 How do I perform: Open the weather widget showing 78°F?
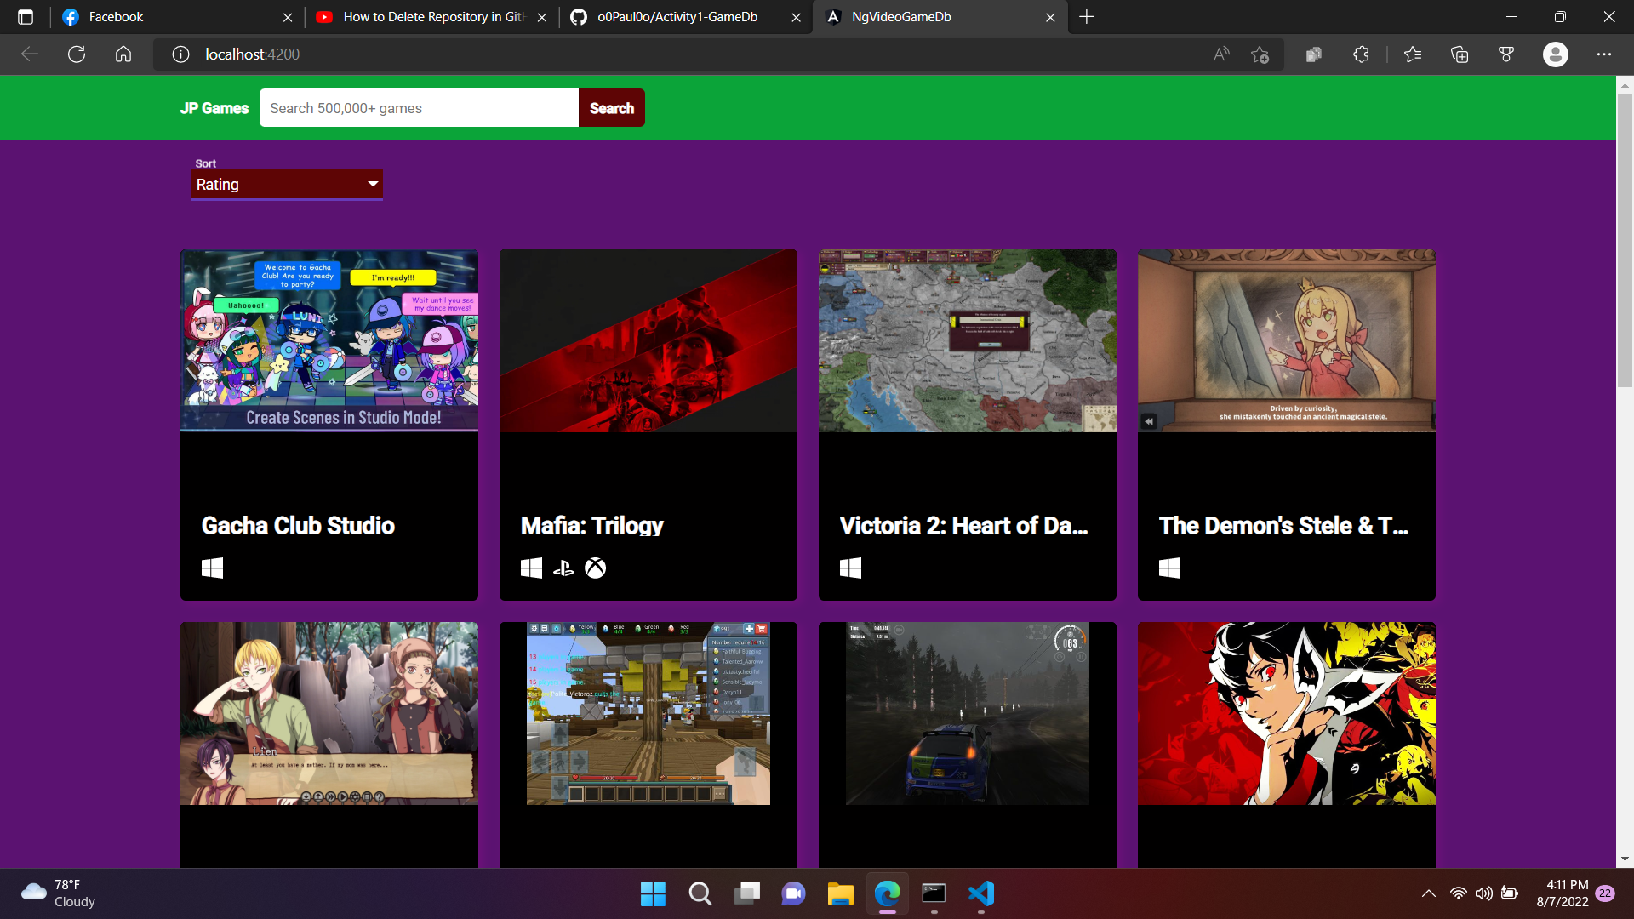coord(58,893)
